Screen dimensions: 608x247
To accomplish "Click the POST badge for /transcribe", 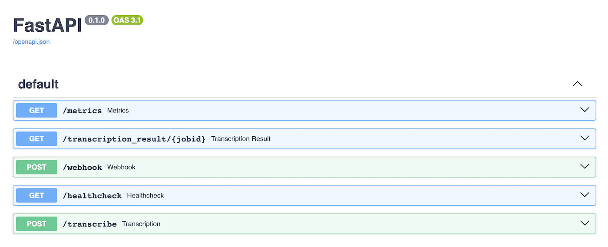I will tap(36, 224).
